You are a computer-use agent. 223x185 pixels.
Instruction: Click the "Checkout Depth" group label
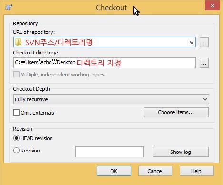[x=31, y=89]
